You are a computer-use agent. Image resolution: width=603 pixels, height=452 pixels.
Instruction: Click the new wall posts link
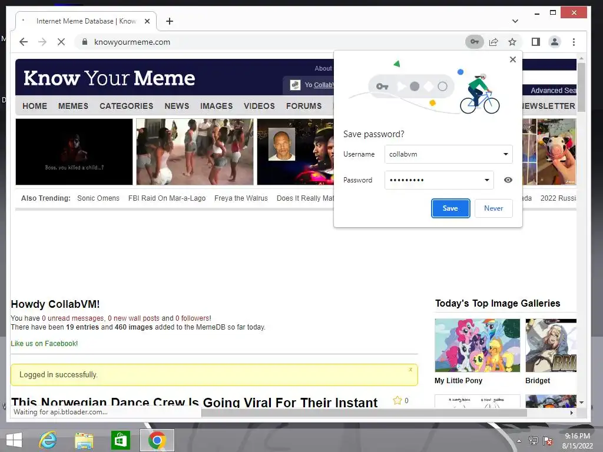(134, 318)
